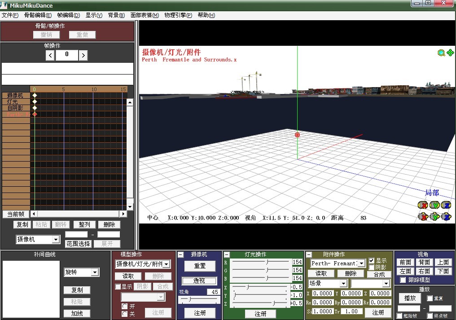Click the diamond-shaped blue Z axis move icon
This screenshot has height=320, width=456.
(x=446, y=217)
